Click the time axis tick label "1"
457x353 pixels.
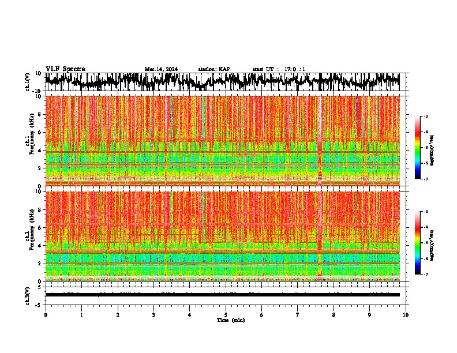tap(81, 315)
